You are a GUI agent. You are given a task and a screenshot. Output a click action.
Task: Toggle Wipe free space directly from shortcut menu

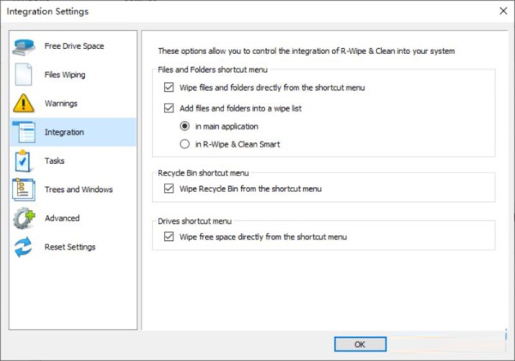[169, 237]
